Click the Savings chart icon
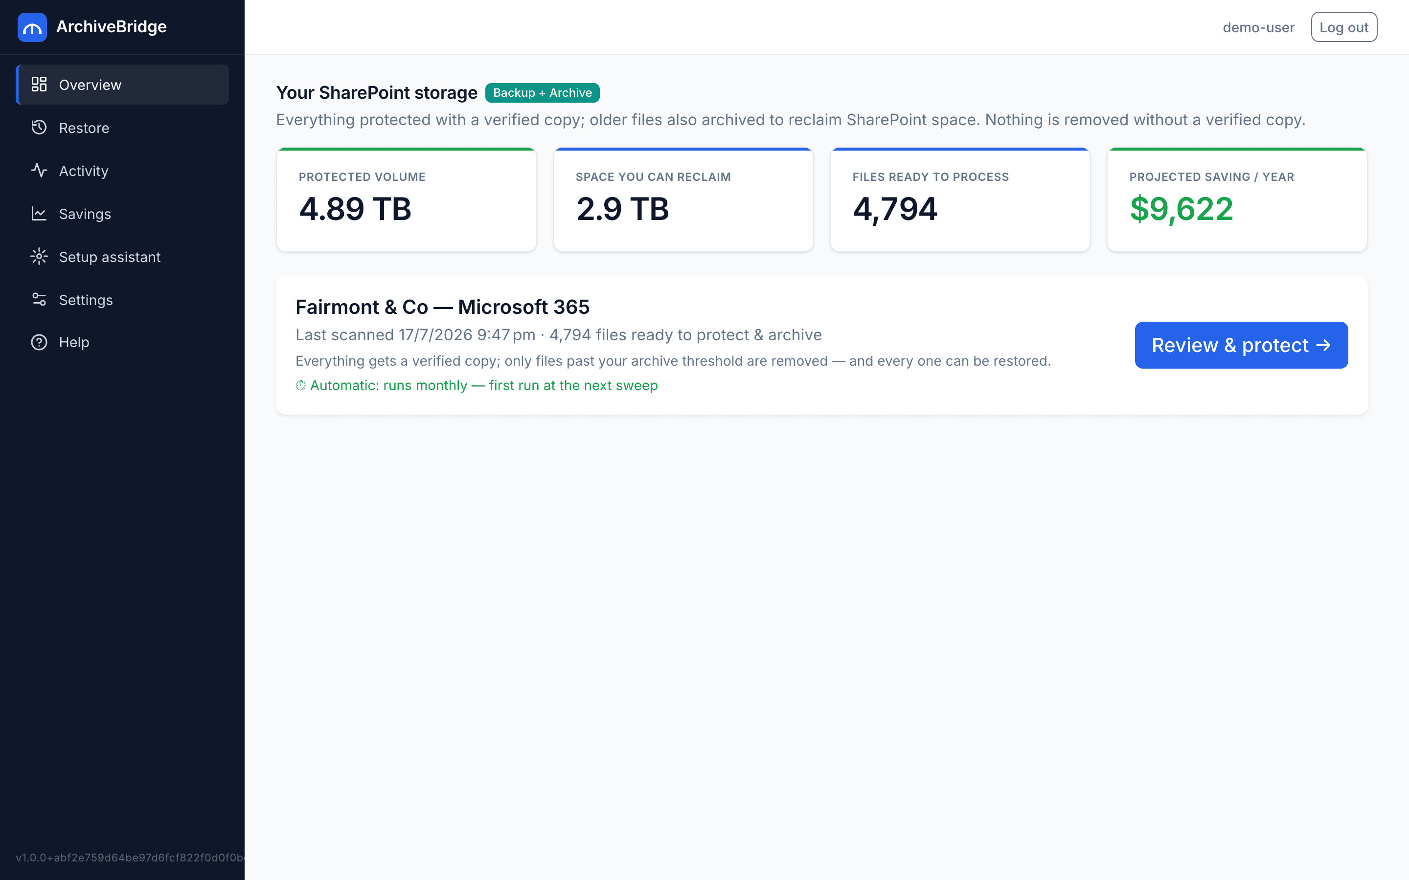The height and width of the screenshot is (880, 1409). [39, 214]
